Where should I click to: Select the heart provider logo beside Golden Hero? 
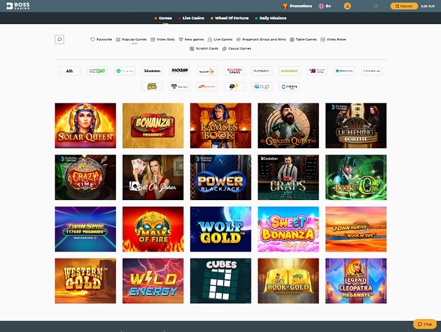(180, 86)
